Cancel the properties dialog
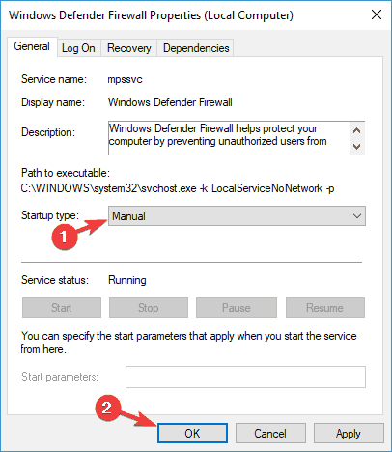392x452 pixels. [x=270, y=433]
